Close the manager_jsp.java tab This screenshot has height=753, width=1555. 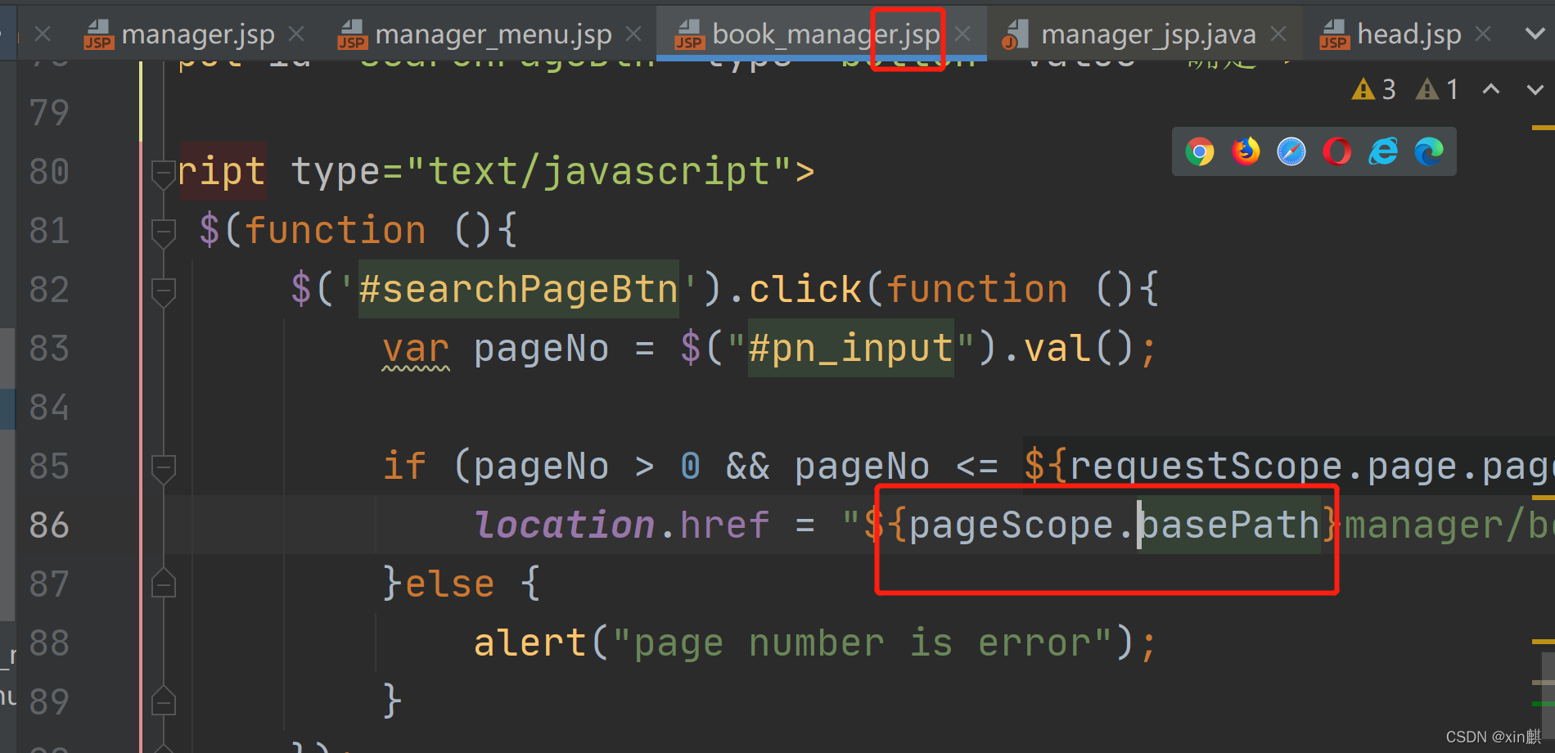click(1278, 34)
